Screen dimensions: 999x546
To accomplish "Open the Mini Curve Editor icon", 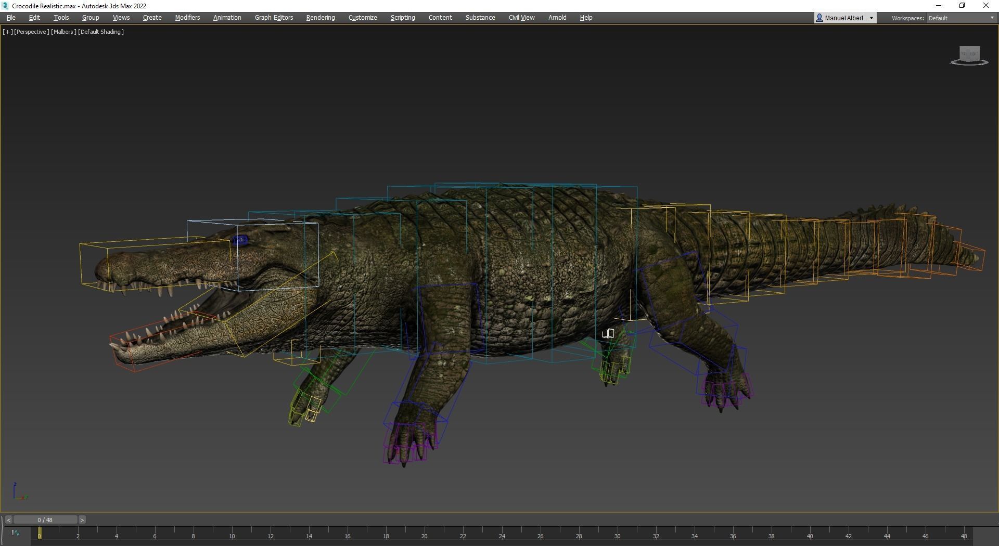I will [x=16, y=533].
